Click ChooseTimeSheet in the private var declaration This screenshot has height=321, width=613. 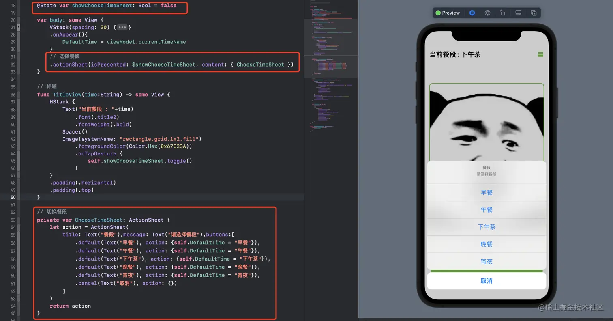coord(99,220)
